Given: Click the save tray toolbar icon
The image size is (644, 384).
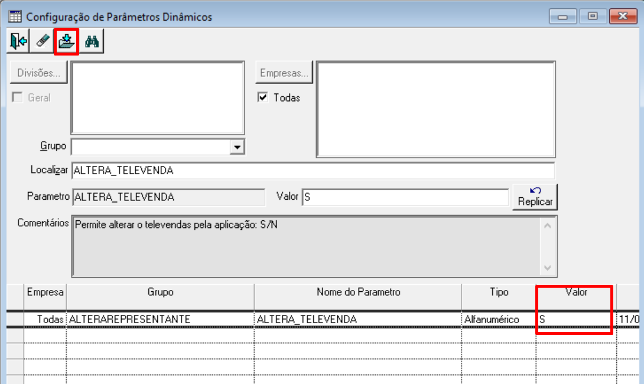Looking at the screenshot, I should pos(67,41).
